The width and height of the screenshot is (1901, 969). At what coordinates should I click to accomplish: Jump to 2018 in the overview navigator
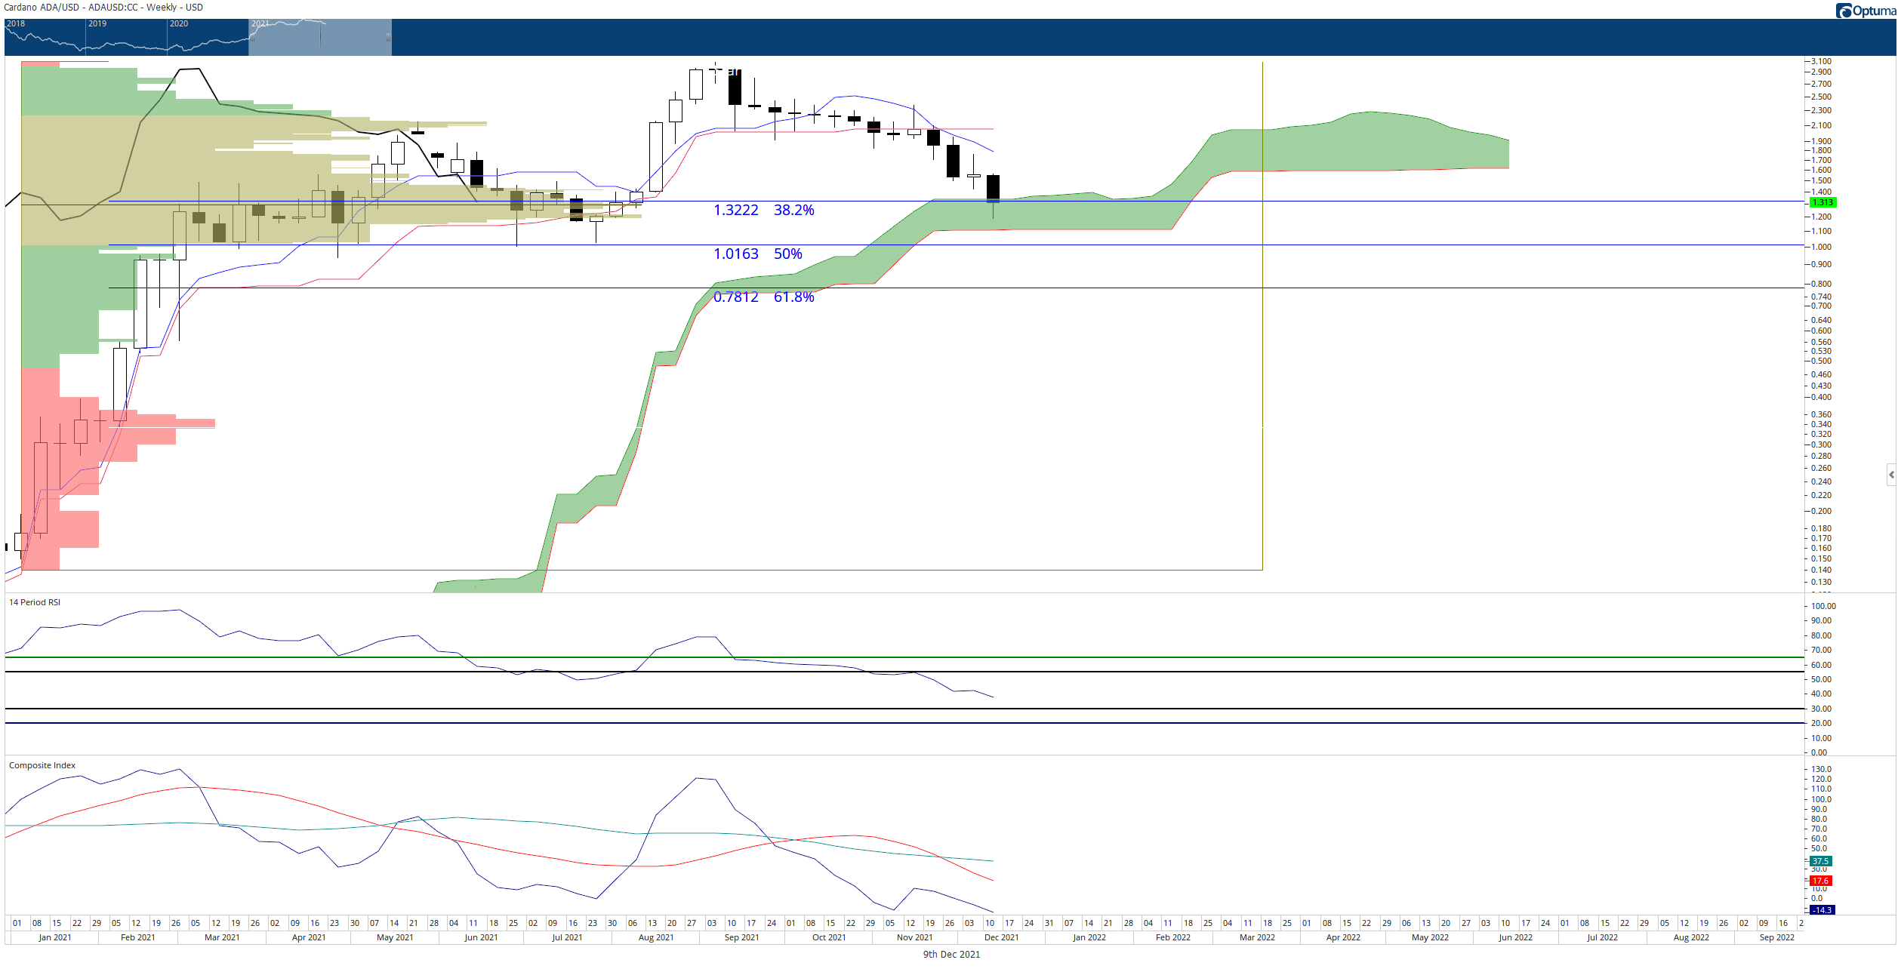pyautogui.click(x=16, y=23)
